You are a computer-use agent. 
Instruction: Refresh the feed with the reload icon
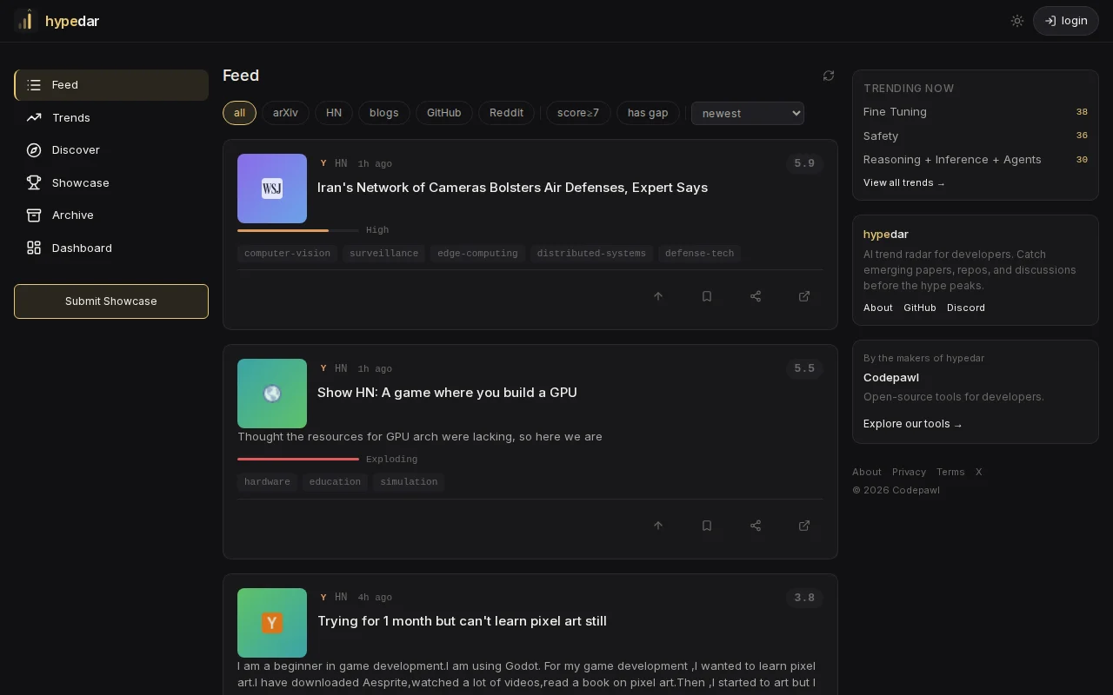(x=829, y=76)
